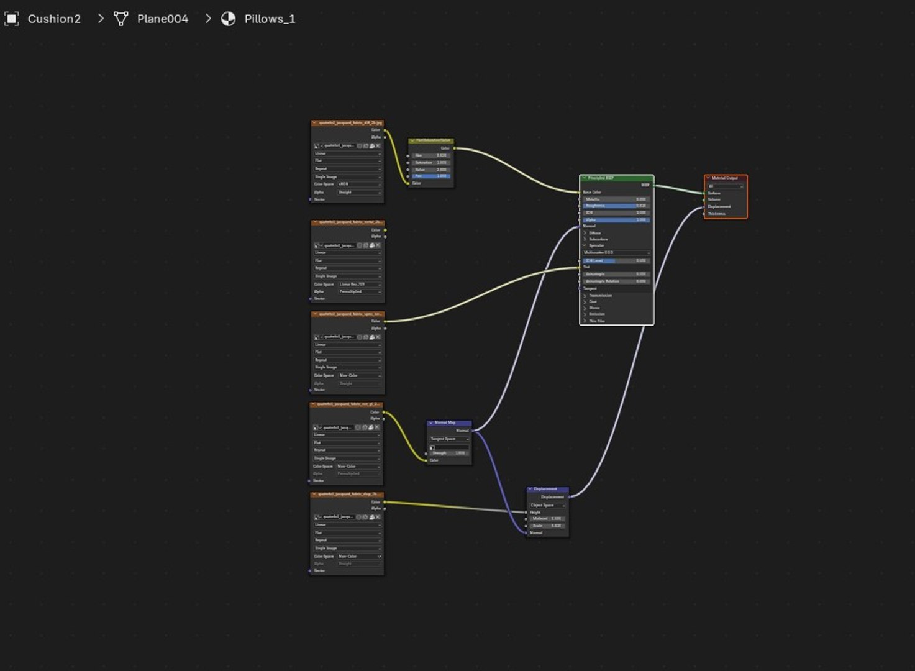This screenshot has height=671, width=915.
Task: Select the Material Output node header
Action: tap(726, 178)
